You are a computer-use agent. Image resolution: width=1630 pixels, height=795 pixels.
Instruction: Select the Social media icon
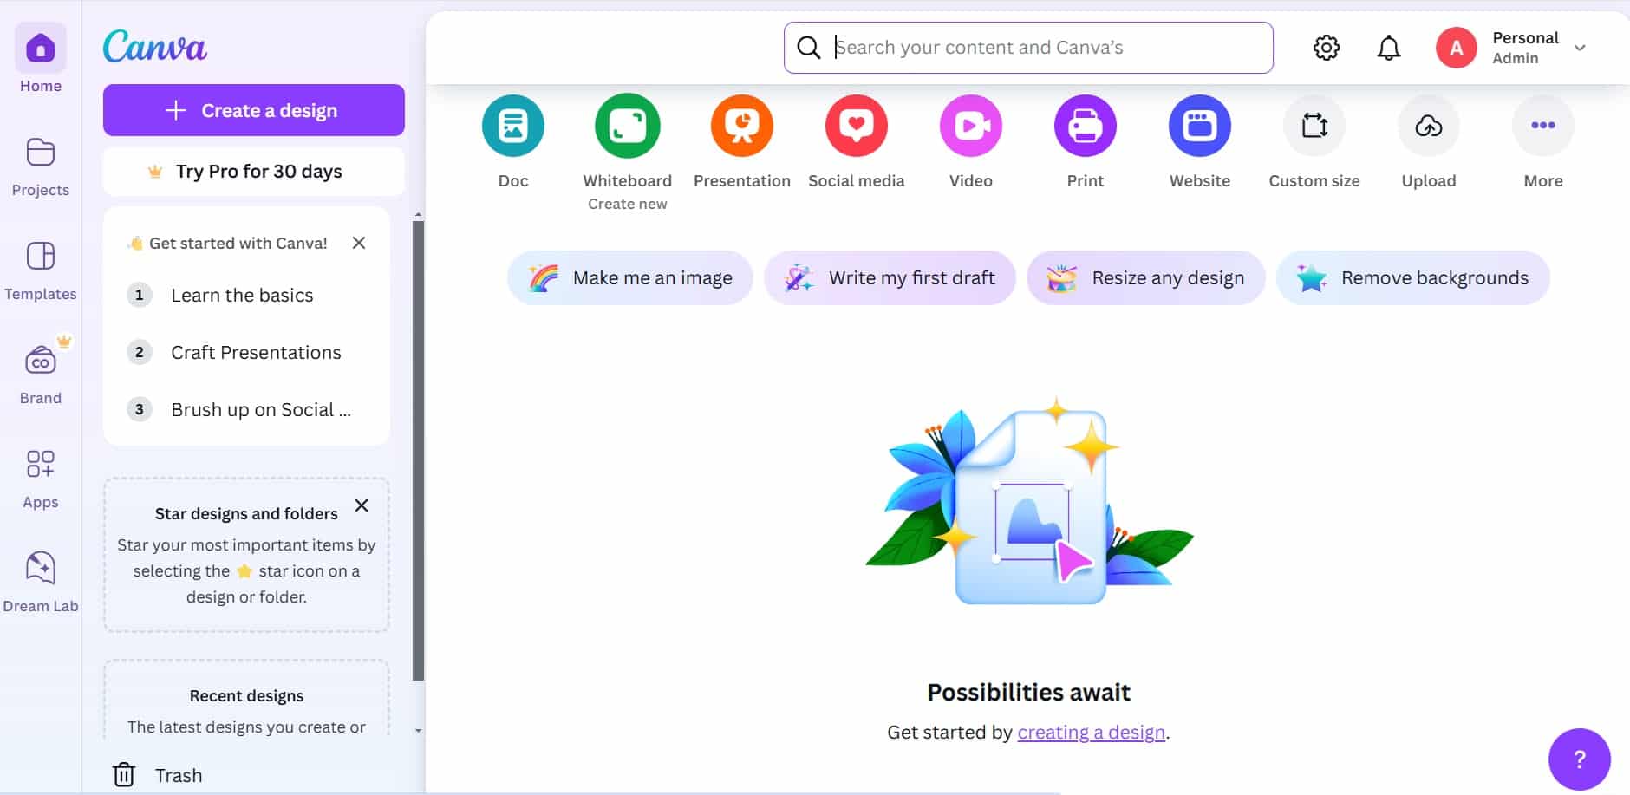pyautogui.click(x=856, y=127)
